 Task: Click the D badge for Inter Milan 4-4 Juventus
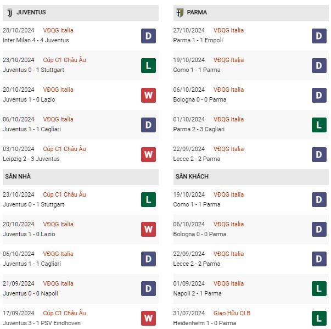click(x=148, y=36)
